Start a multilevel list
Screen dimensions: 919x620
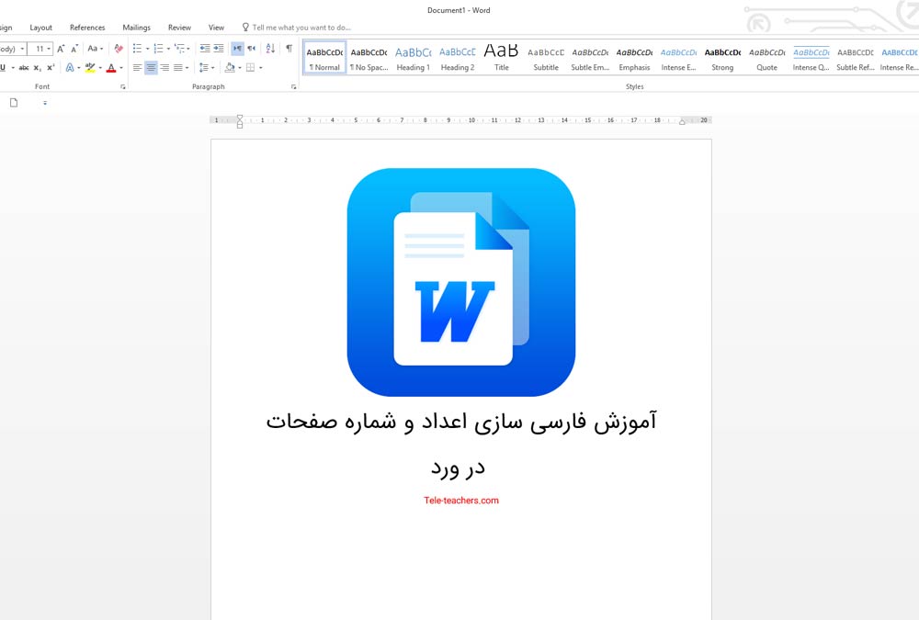[x=179, y=49]
